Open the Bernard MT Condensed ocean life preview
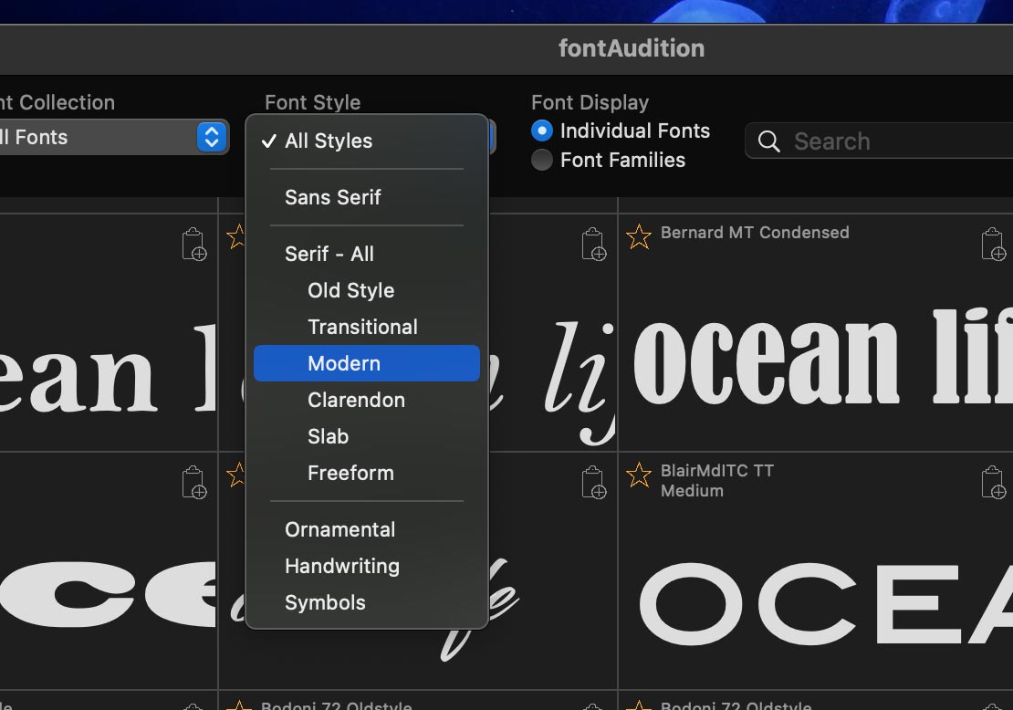The height and width of the screenshot is (710, 1013). pos(822,357)
